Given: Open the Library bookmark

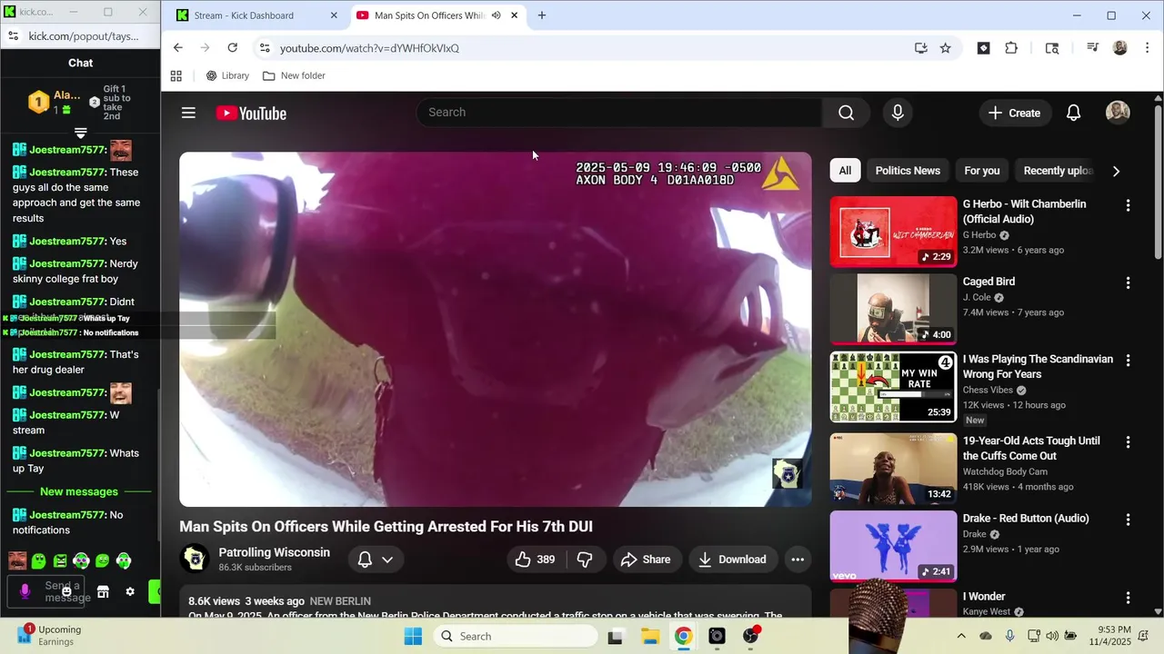Looking at the screenshot, I should [227, 75].
